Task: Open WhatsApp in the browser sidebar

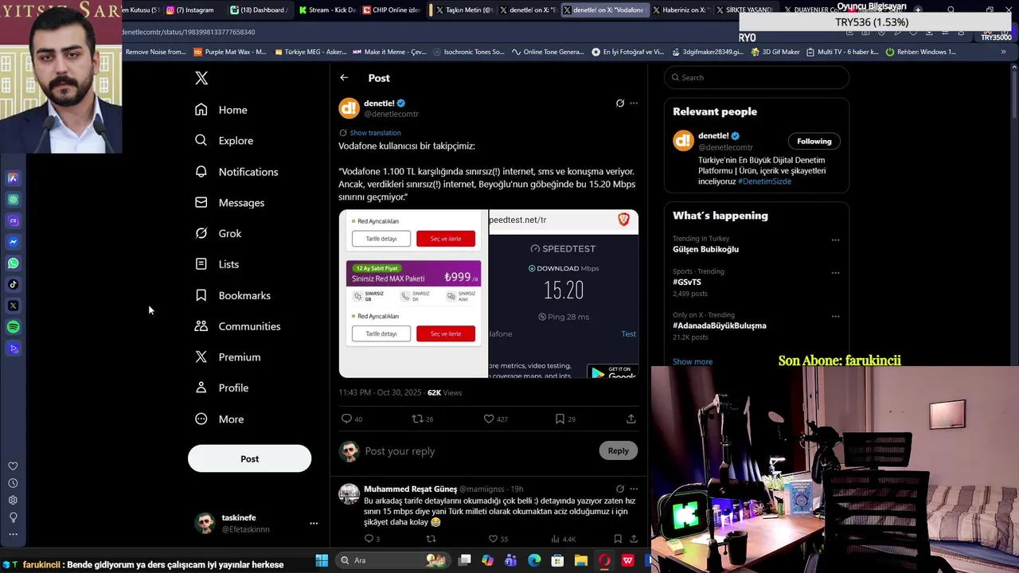Action: (x=14, y=263)
